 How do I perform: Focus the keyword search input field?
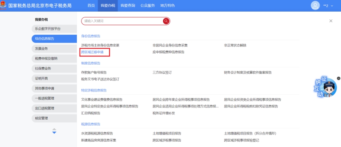[122, 21]
